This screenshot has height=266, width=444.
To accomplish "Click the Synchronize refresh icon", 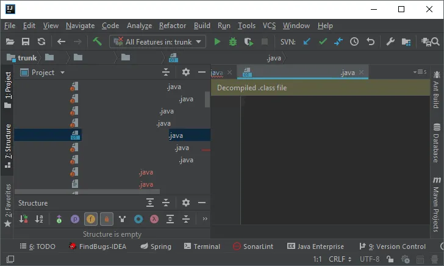I will [41, 42].
